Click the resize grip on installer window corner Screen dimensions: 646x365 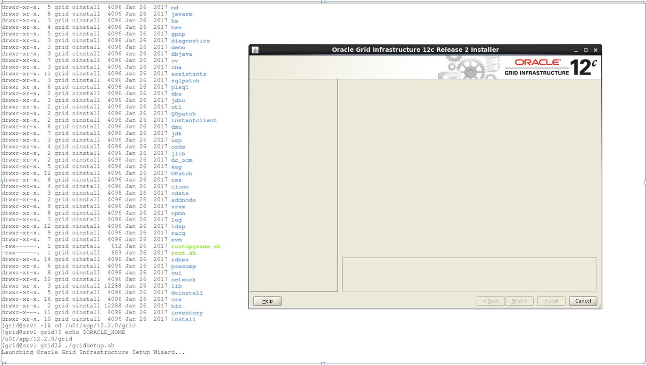coord(599,307)
